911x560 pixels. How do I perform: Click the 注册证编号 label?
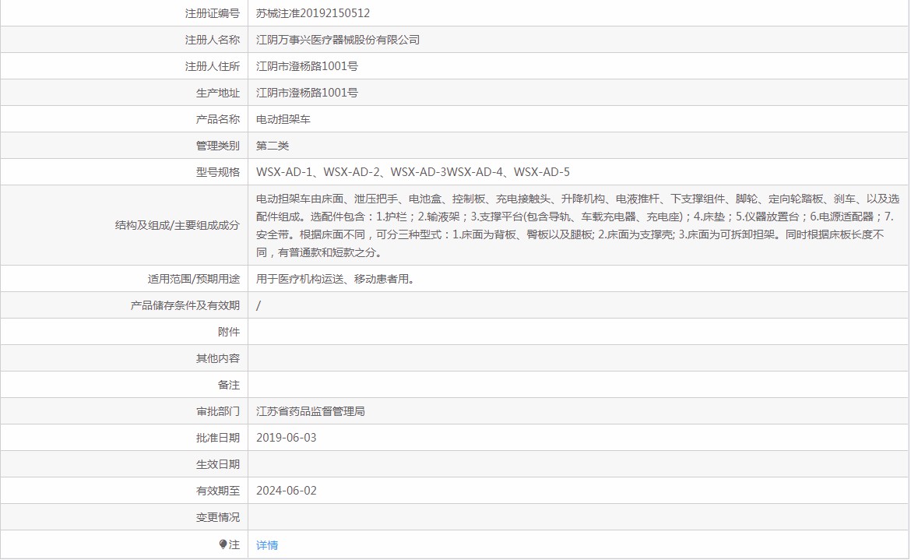212,12
